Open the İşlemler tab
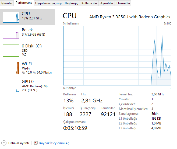 (x=7, y=3)
